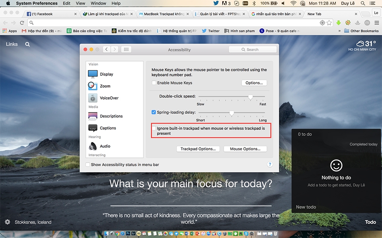Image resolution: width=382 pixels, height=238 pixels.
Task: Launch Lightroom from the Dock
Action: 133,234
